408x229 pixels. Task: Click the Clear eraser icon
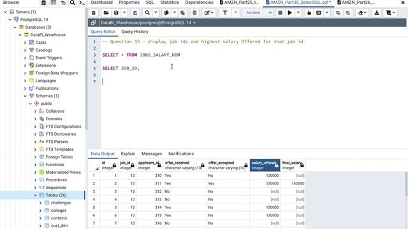click(362, 13)
